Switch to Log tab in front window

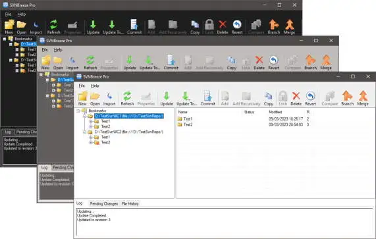coord(80,203)
